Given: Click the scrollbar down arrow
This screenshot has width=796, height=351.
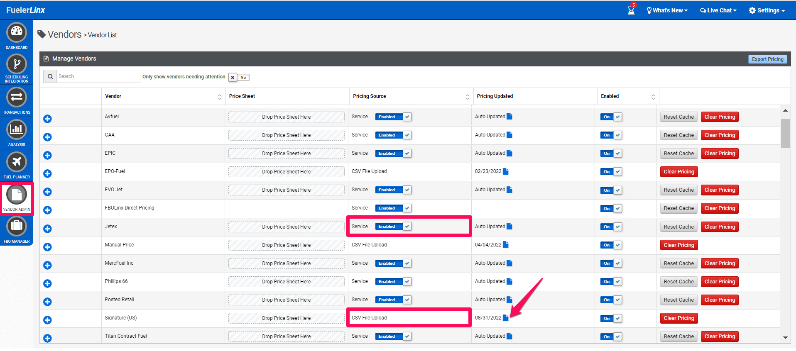Looking at the screenshot, I should [x=785, y=338].
